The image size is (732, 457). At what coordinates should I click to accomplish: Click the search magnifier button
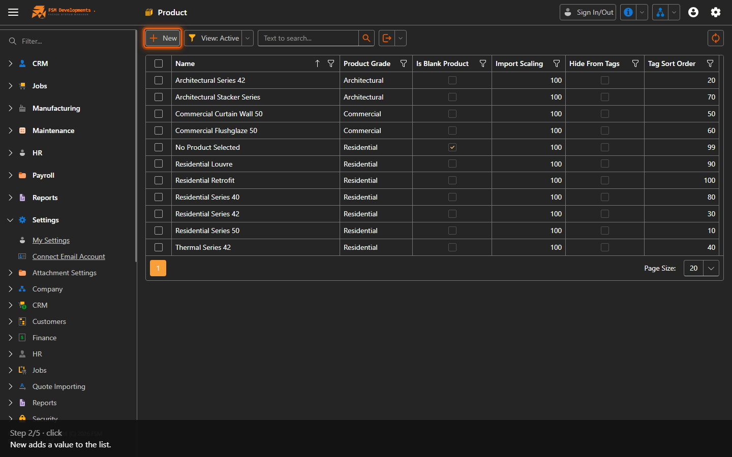[x=367, y=38]
